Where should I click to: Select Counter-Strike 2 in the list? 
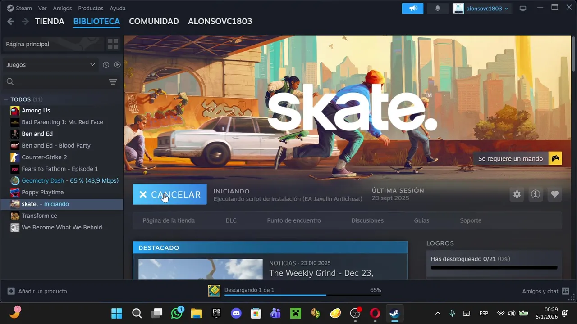point(62,157)
